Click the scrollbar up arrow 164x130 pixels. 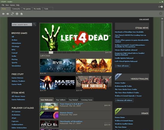coord(162,19)
